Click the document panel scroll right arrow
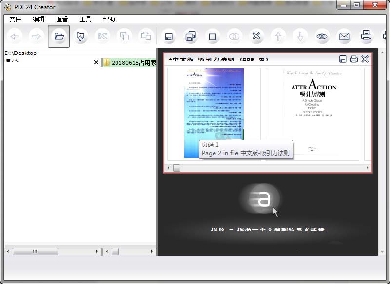The width and height of the screenshot is (390, 284). [x=368, y=168]
